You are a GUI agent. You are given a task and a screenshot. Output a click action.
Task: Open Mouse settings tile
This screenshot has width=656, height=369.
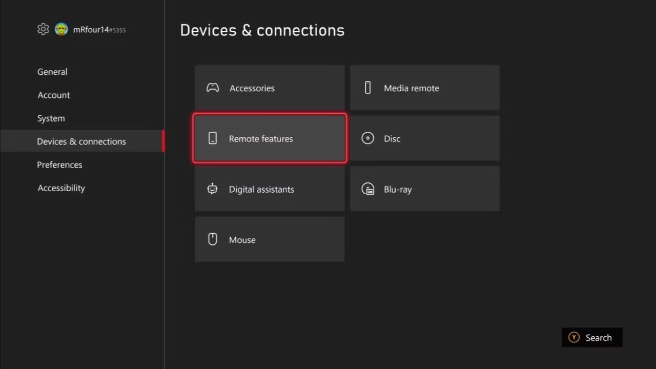[269, 239]
